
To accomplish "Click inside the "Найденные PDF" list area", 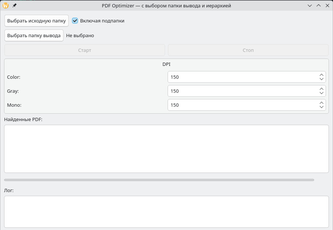I will (x=166, y=149).
